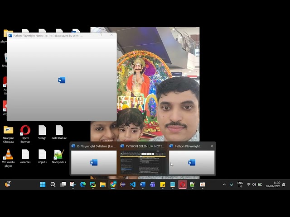Open Microsoft Edge from the taskbar
The width and height of the screenshot is (290, 217).
pyautogui.click(x=83, y=184)
